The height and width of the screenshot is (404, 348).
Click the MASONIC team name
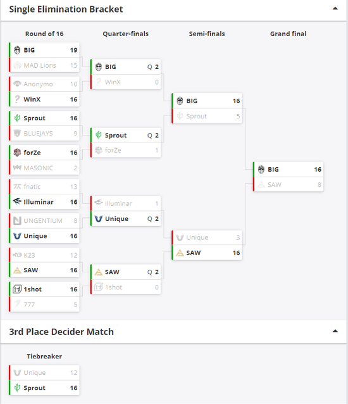pyautogui.click(x=38, y=168)
